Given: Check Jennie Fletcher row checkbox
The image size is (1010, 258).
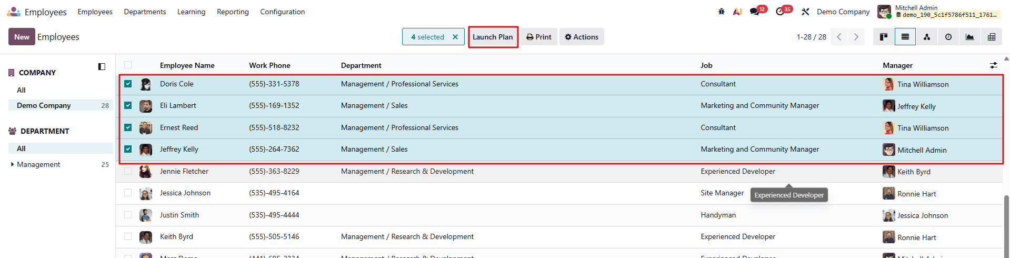Looking at the screenshot, I should point(128,171).
